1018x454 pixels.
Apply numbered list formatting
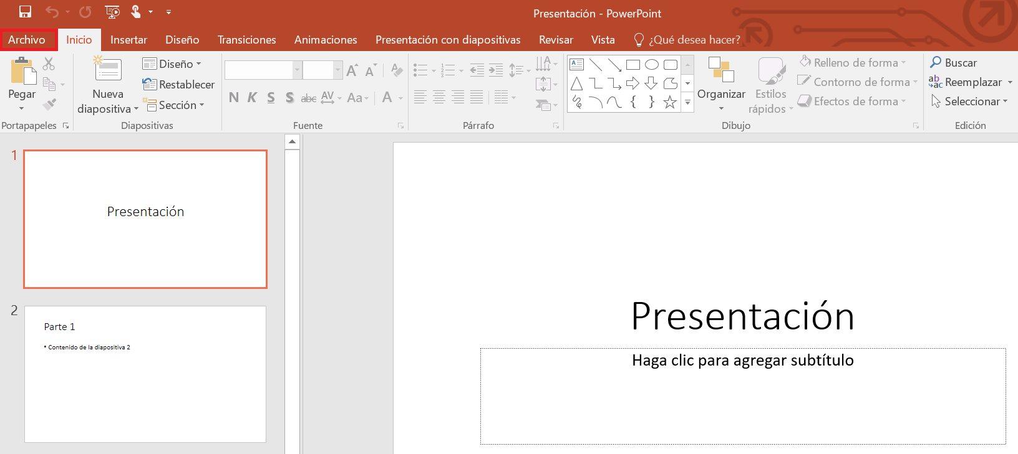pos(448,70)
